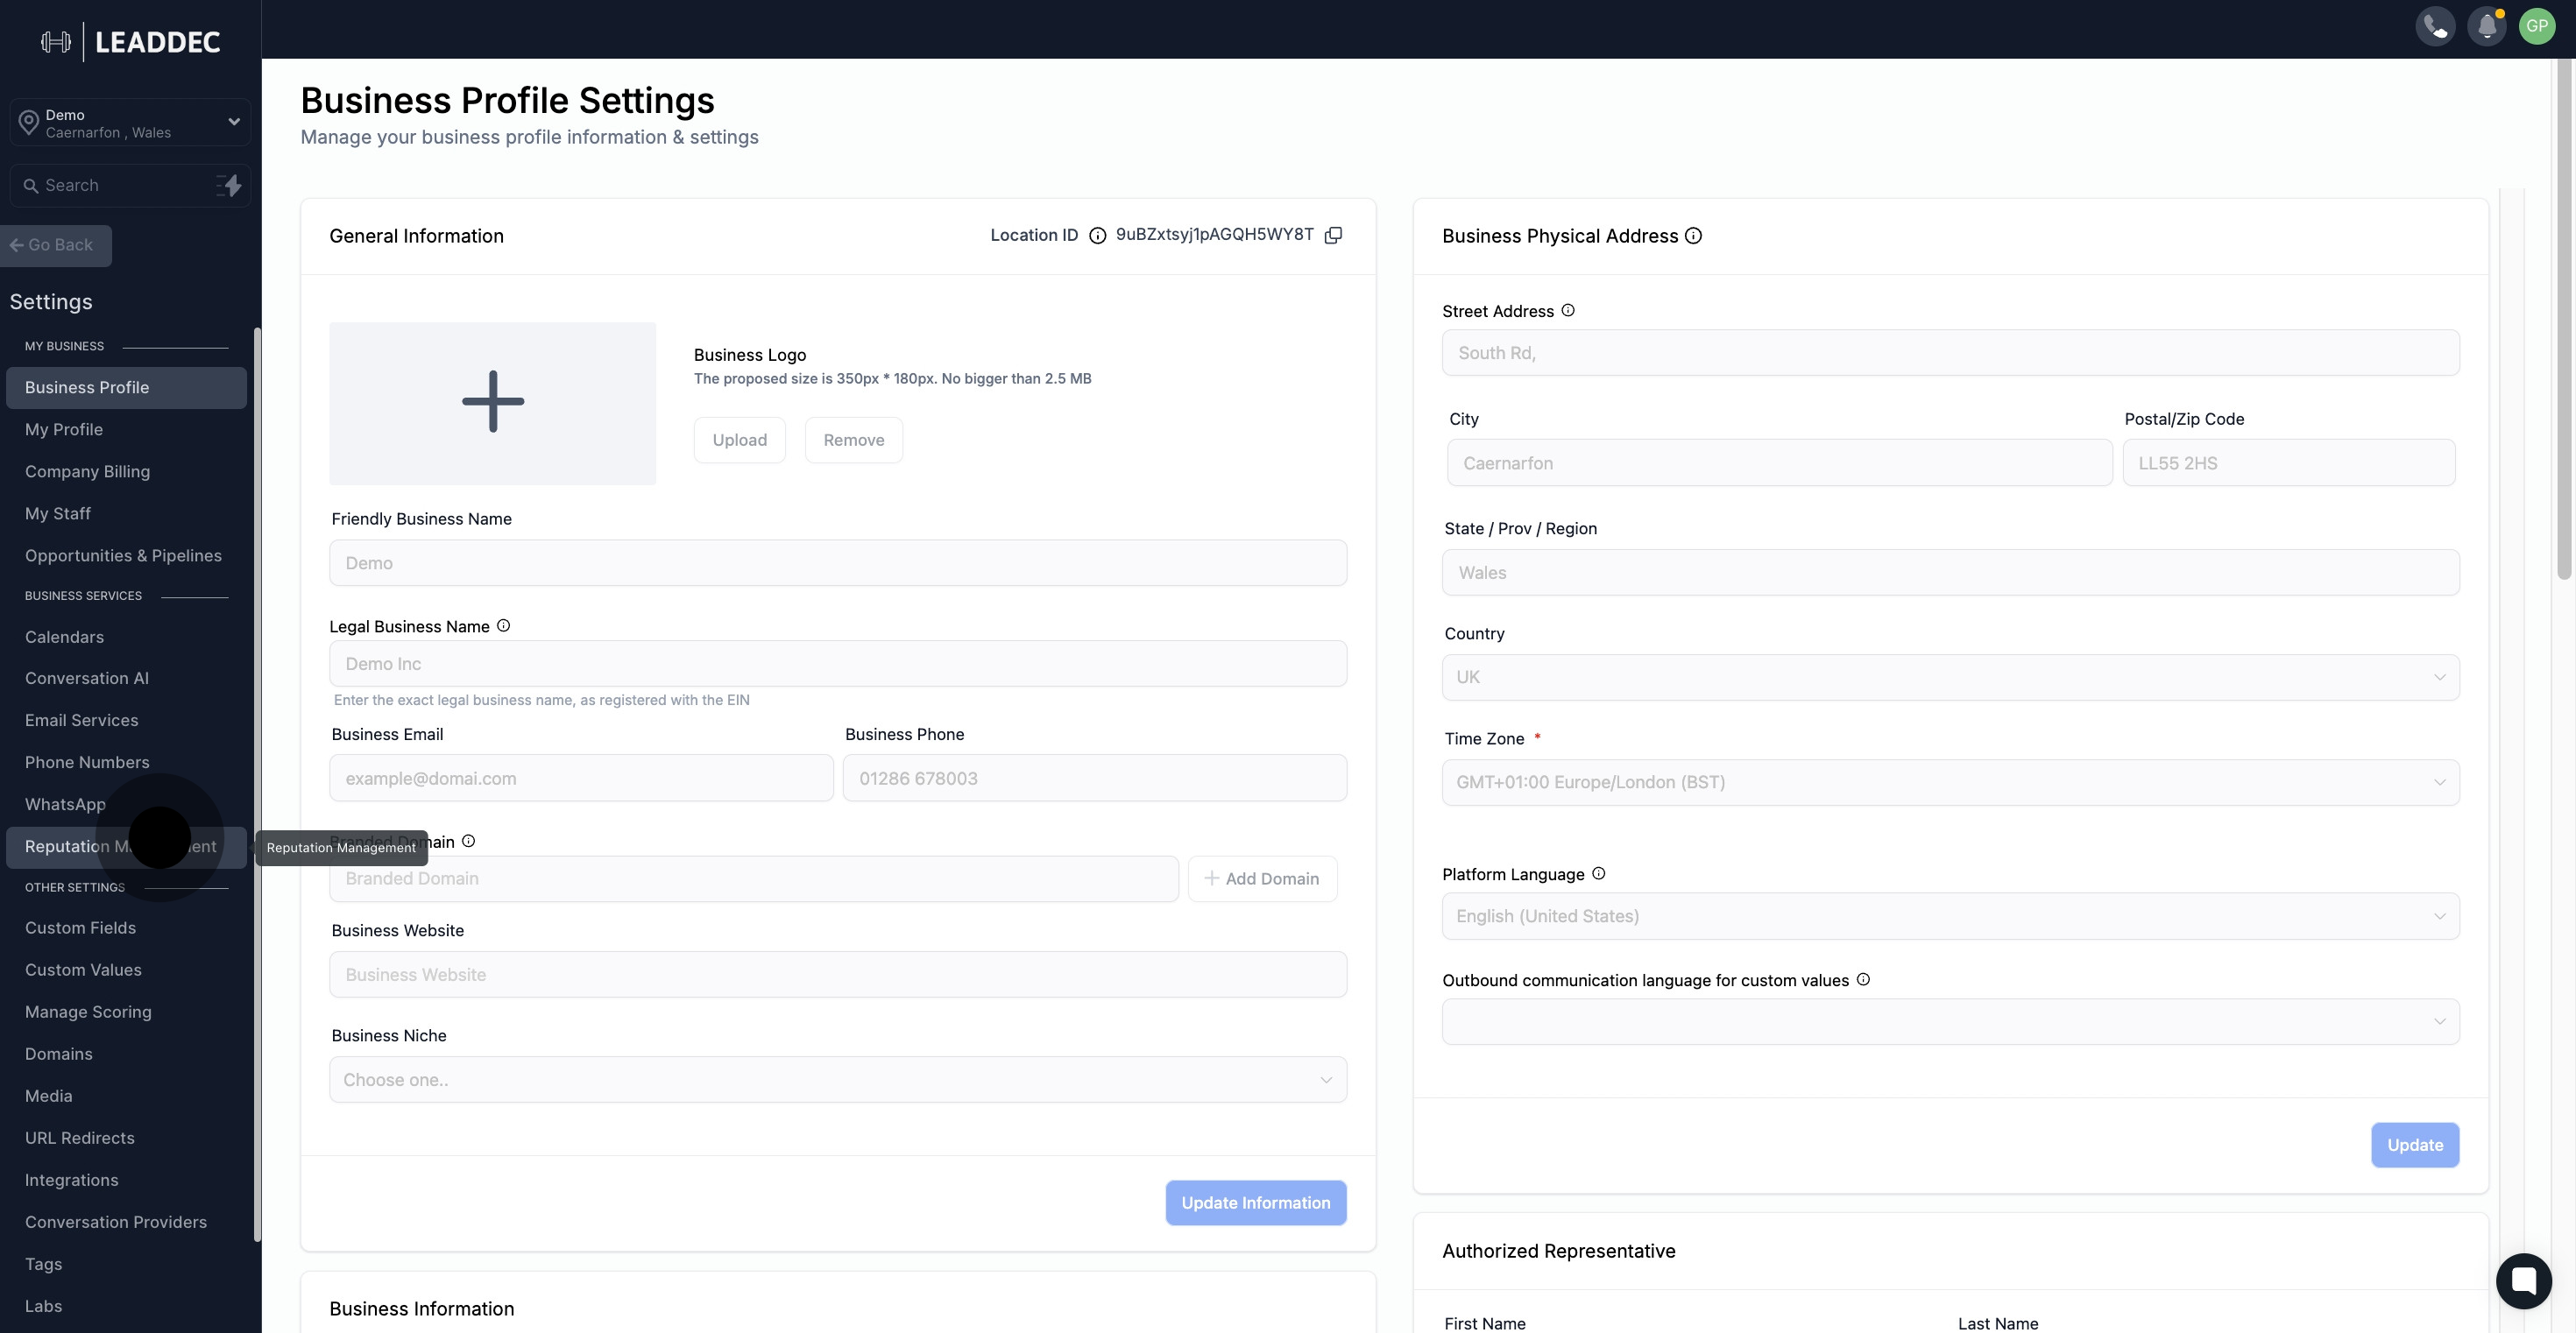Open the Business Niche dropdown
Screen dimensions: 2576x1333
pyautogui.click(x=838, y=1080)
